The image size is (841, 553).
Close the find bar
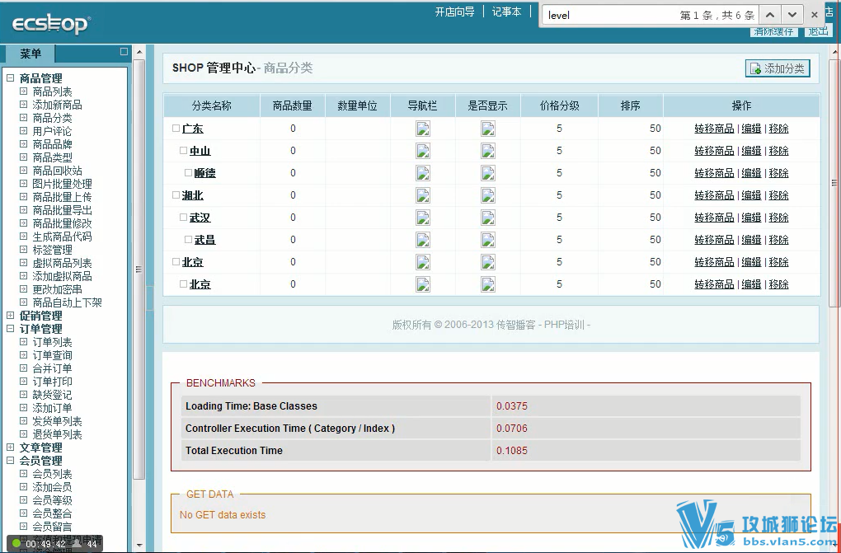814,15
